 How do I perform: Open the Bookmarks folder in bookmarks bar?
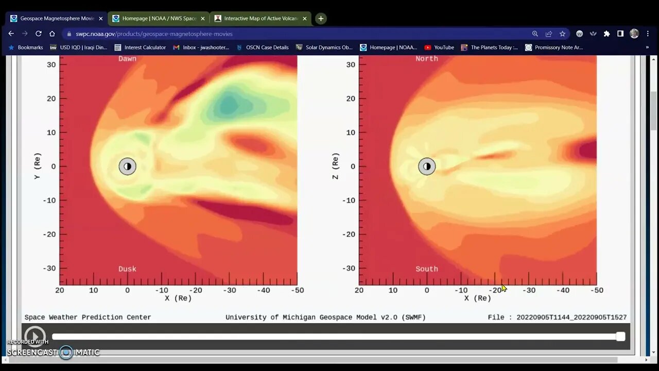point(26,47)
